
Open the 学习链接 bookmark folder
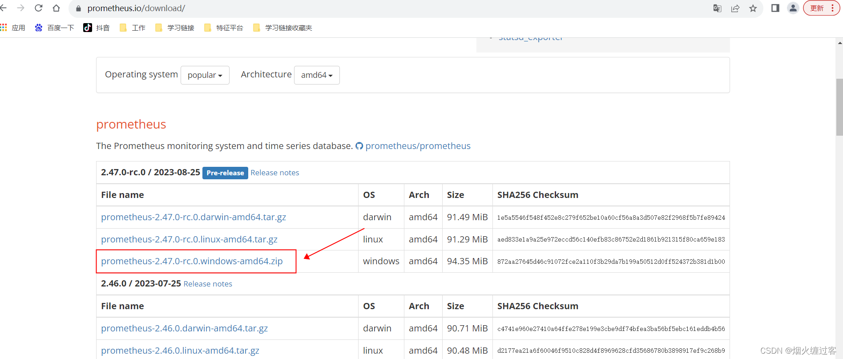[175, 28]
